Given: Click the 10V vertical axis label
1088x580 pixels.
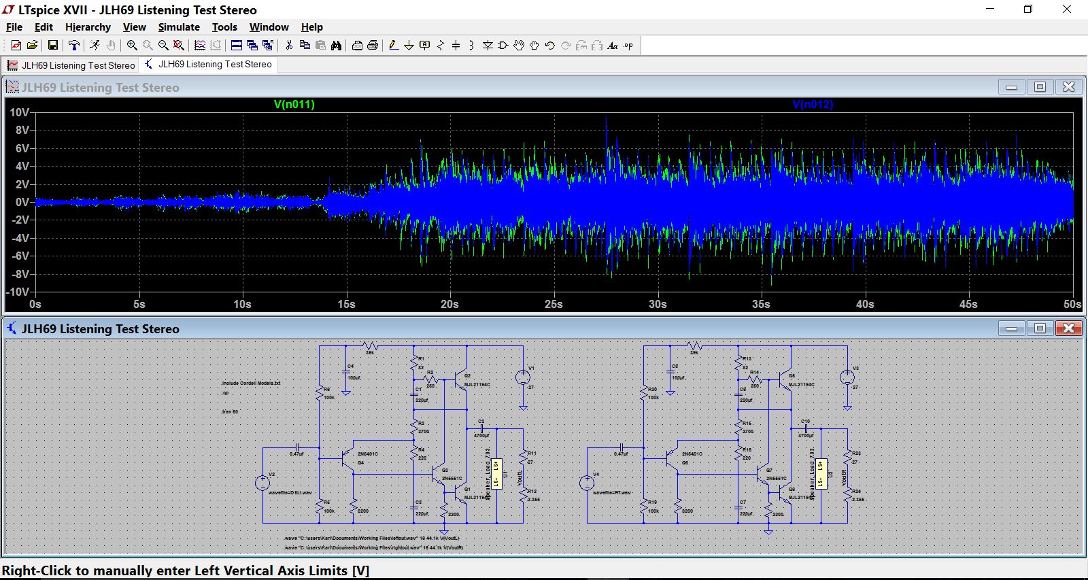Looking at the screenshot, I should [x=19, y=112].
